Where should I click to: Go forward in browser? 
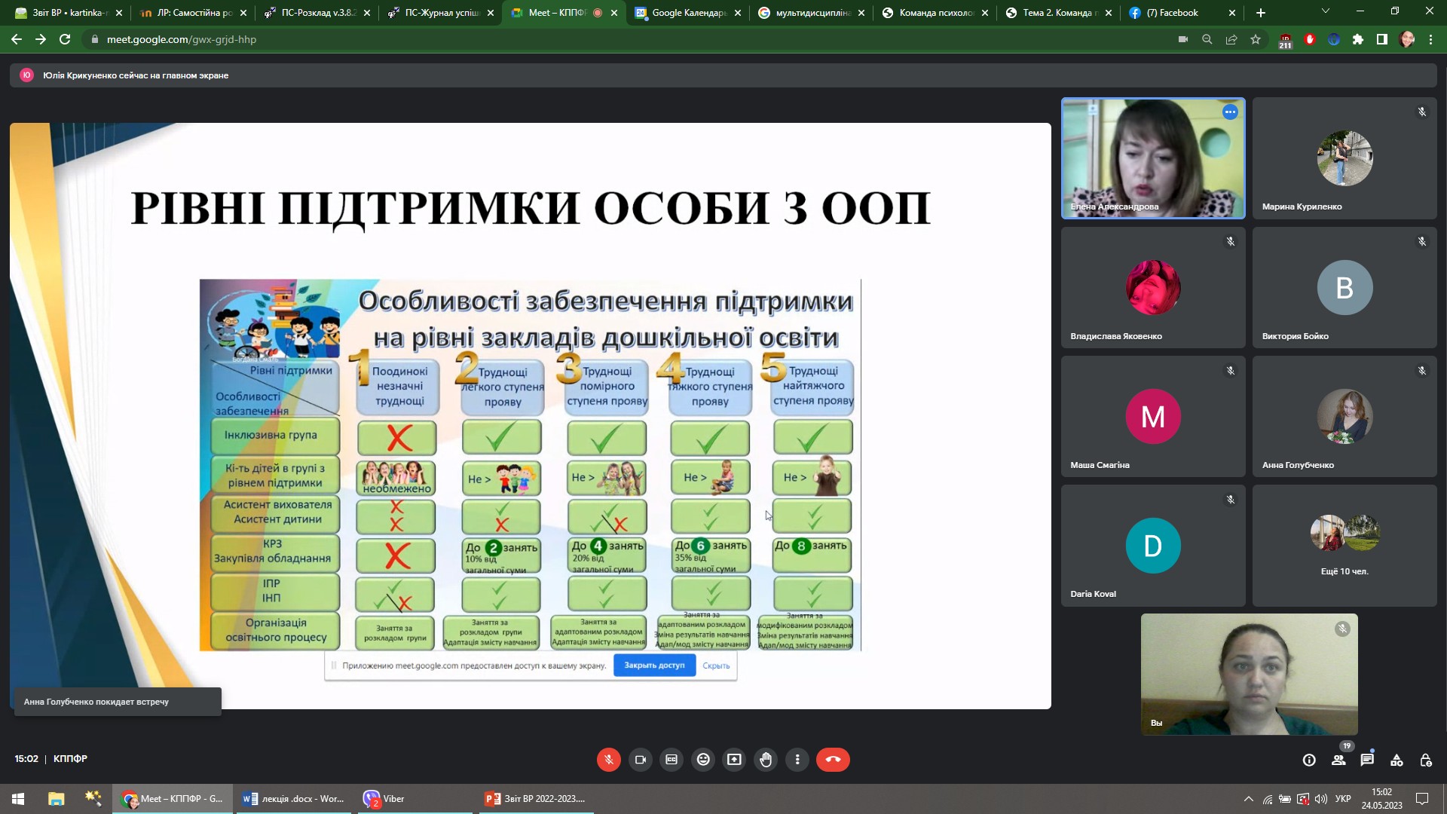(x=41, y=39)
